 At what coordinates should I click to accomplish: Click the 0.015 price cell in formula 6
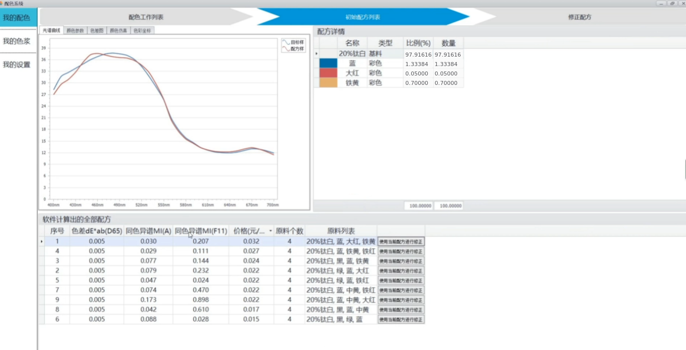point(251,319)
